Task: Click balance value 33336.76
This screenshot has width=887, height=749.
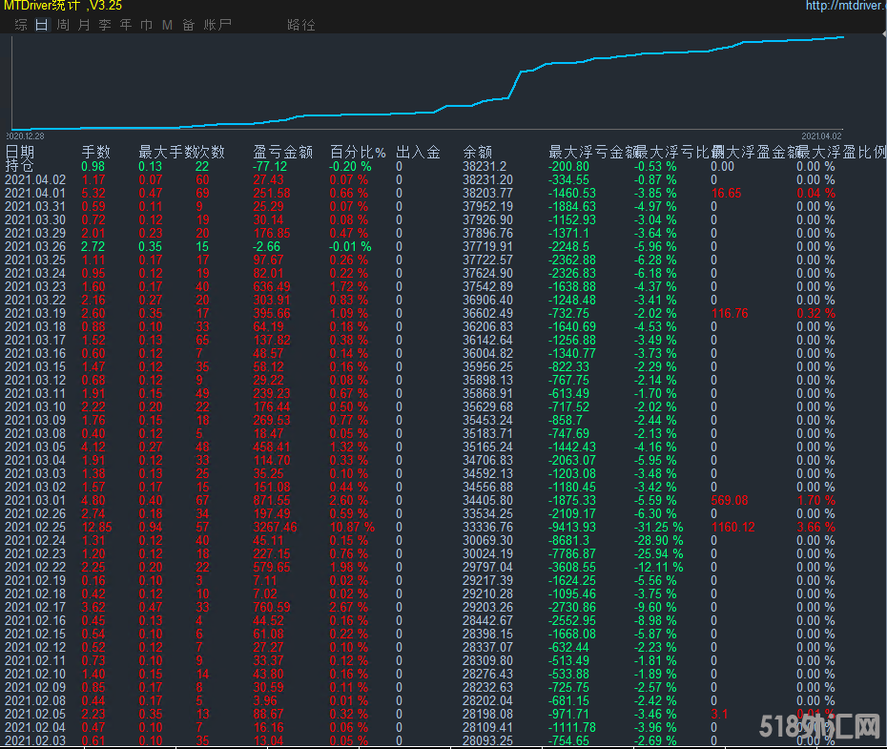Action: point(487,527)
